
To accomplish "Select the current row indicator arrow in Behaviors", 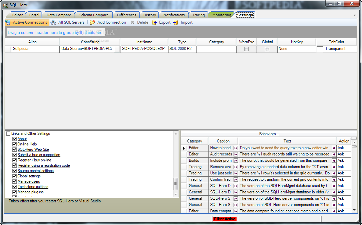I will point(184,148).
